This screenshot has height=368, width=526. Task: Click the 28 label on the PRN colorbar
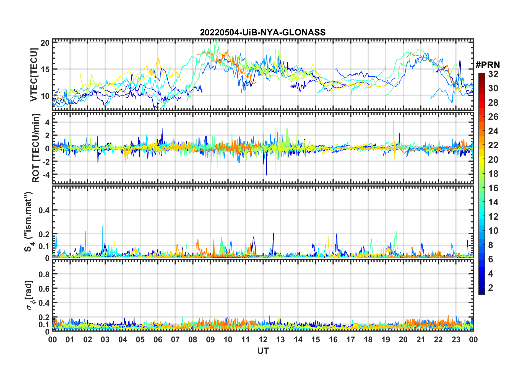pyautogui.click(x=493, y=103)
